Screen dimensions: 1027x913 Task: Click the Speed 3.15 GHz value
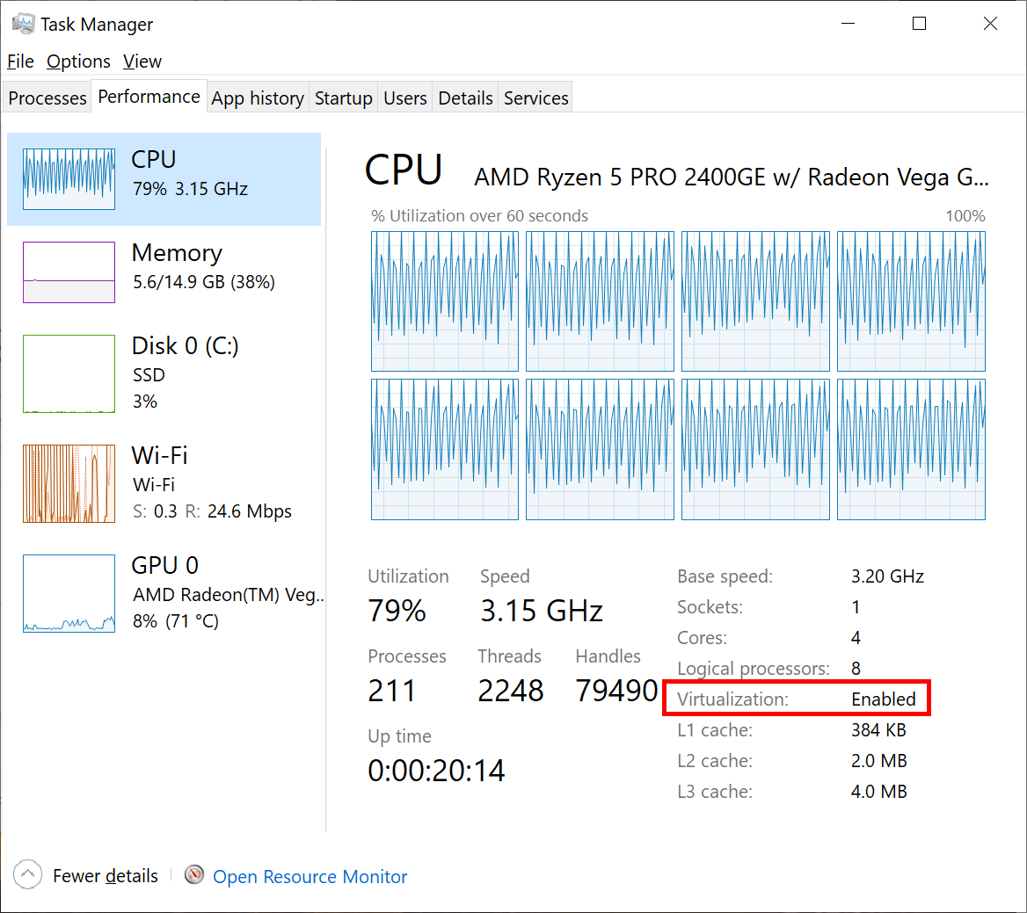tap(541, 611)
